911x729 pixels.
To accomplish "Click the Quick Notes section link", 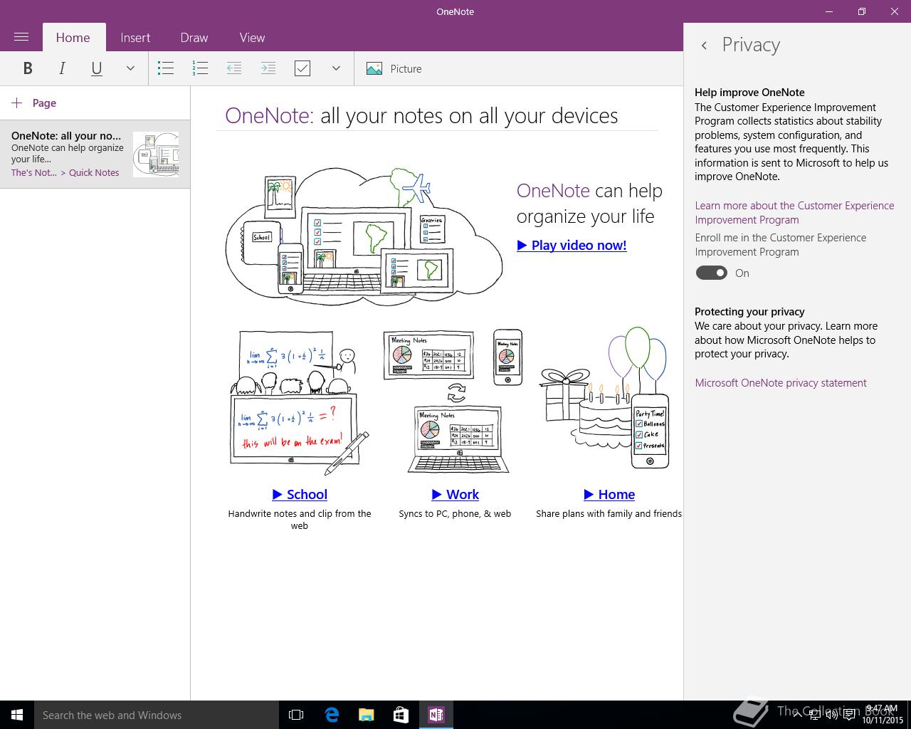I will (94, 173).
